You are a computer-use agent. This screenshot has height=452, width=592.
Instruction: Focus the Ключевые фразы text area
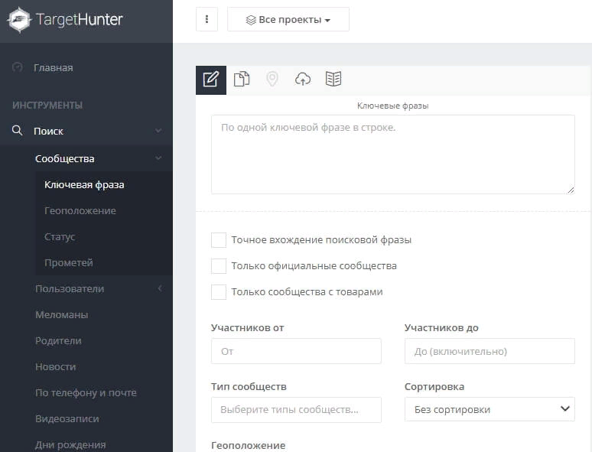393,154
